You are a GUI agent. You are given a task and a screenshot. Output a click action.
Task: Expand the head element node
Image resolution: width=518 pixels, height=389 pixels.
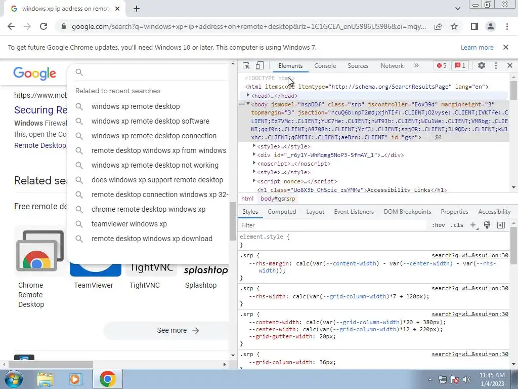point(248,95)
